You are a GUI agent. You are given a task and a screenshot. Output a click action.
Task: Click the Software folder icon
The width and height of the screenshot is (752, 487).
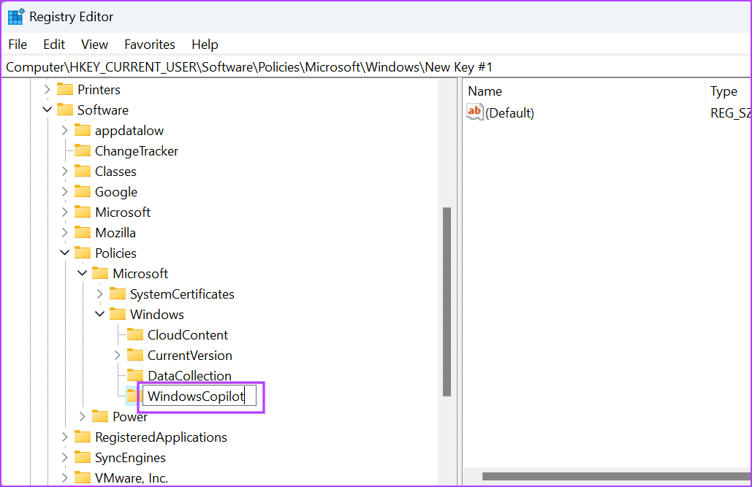click(x=65, y=110)
